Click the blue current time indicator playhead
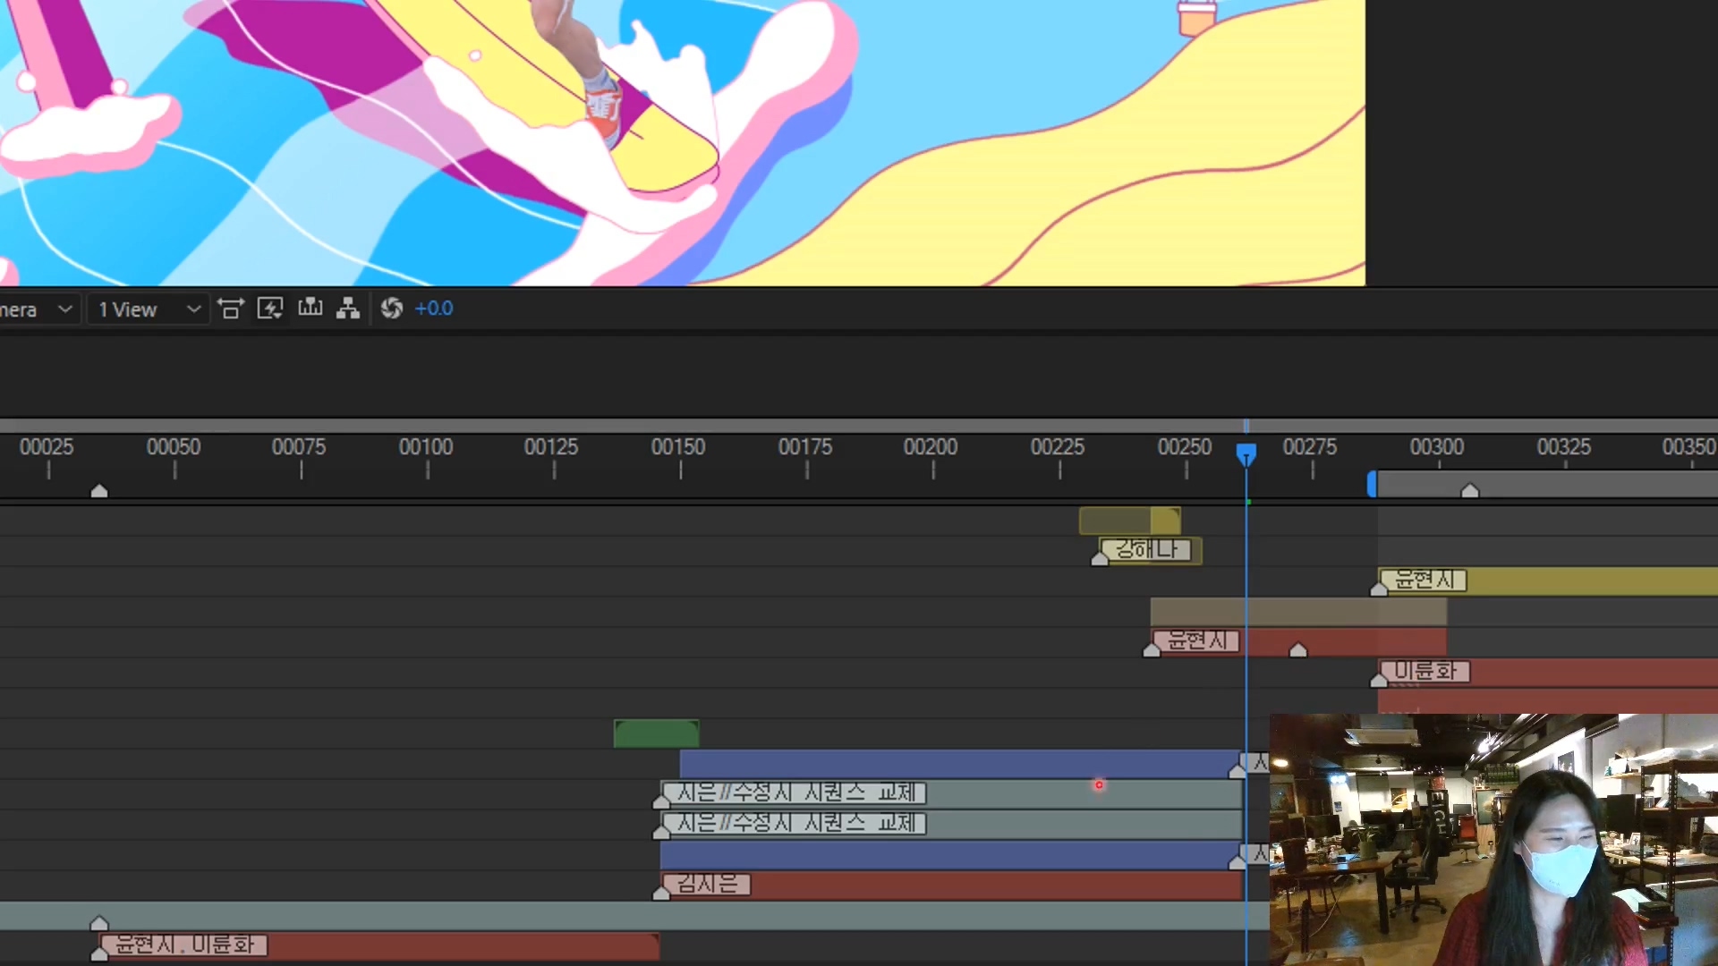Image resolution: width=1718 pixels, height=966 pixels. click(x=1246, y=453)
